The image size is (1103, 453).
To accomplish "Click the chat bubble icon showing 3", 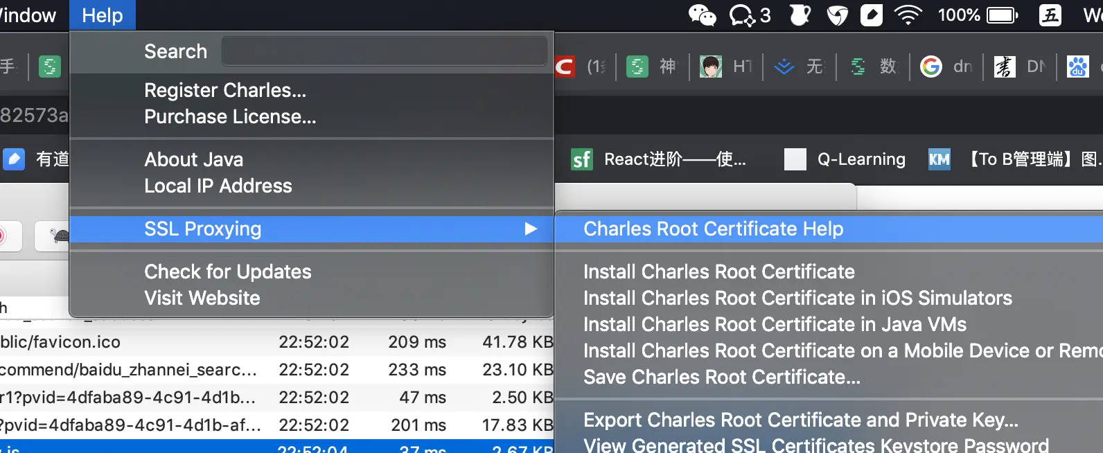I will (x=750, y=15).
